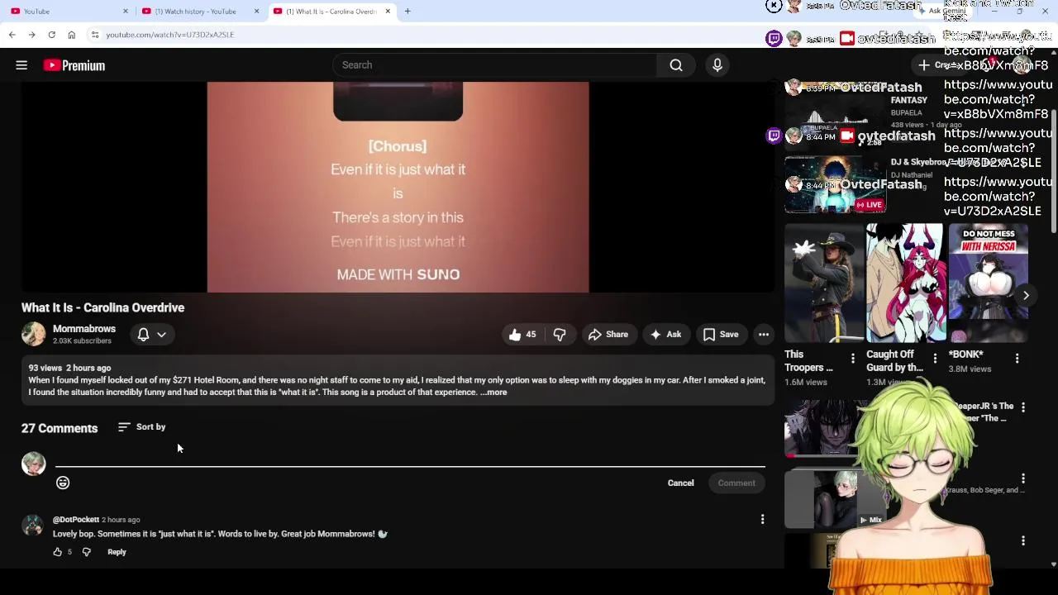This screenshot has height=595, width=1058.
Task: Expand the notification preferences chevron
Action: pos(161,335)
